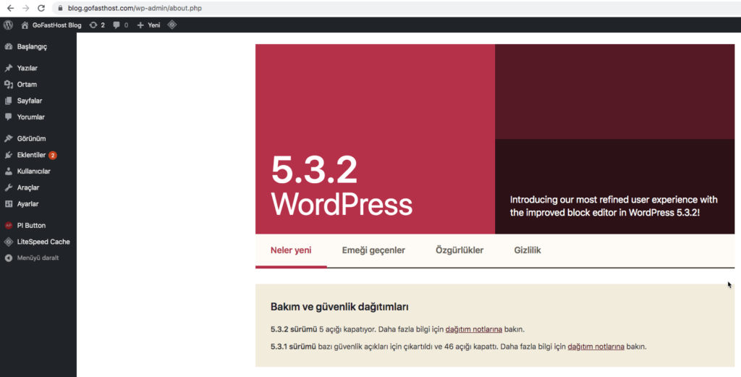Image resolution: width=741 pixels, height=377 pixels.
Task: Open 5.3.2 dağıtım notlarına link
Action: coord(473,329)
